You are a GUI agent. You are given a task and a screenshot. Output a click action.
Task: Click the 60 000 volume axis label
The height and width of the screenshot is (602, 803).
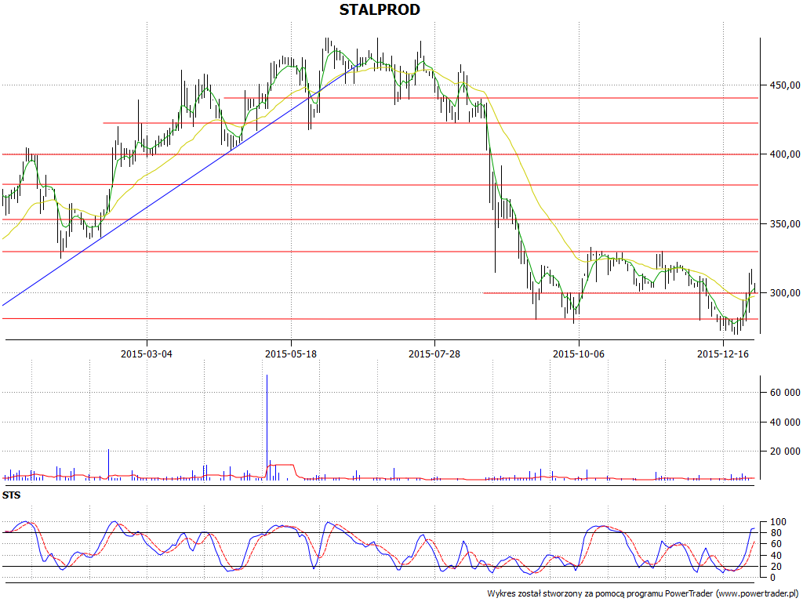coord(784,393)
